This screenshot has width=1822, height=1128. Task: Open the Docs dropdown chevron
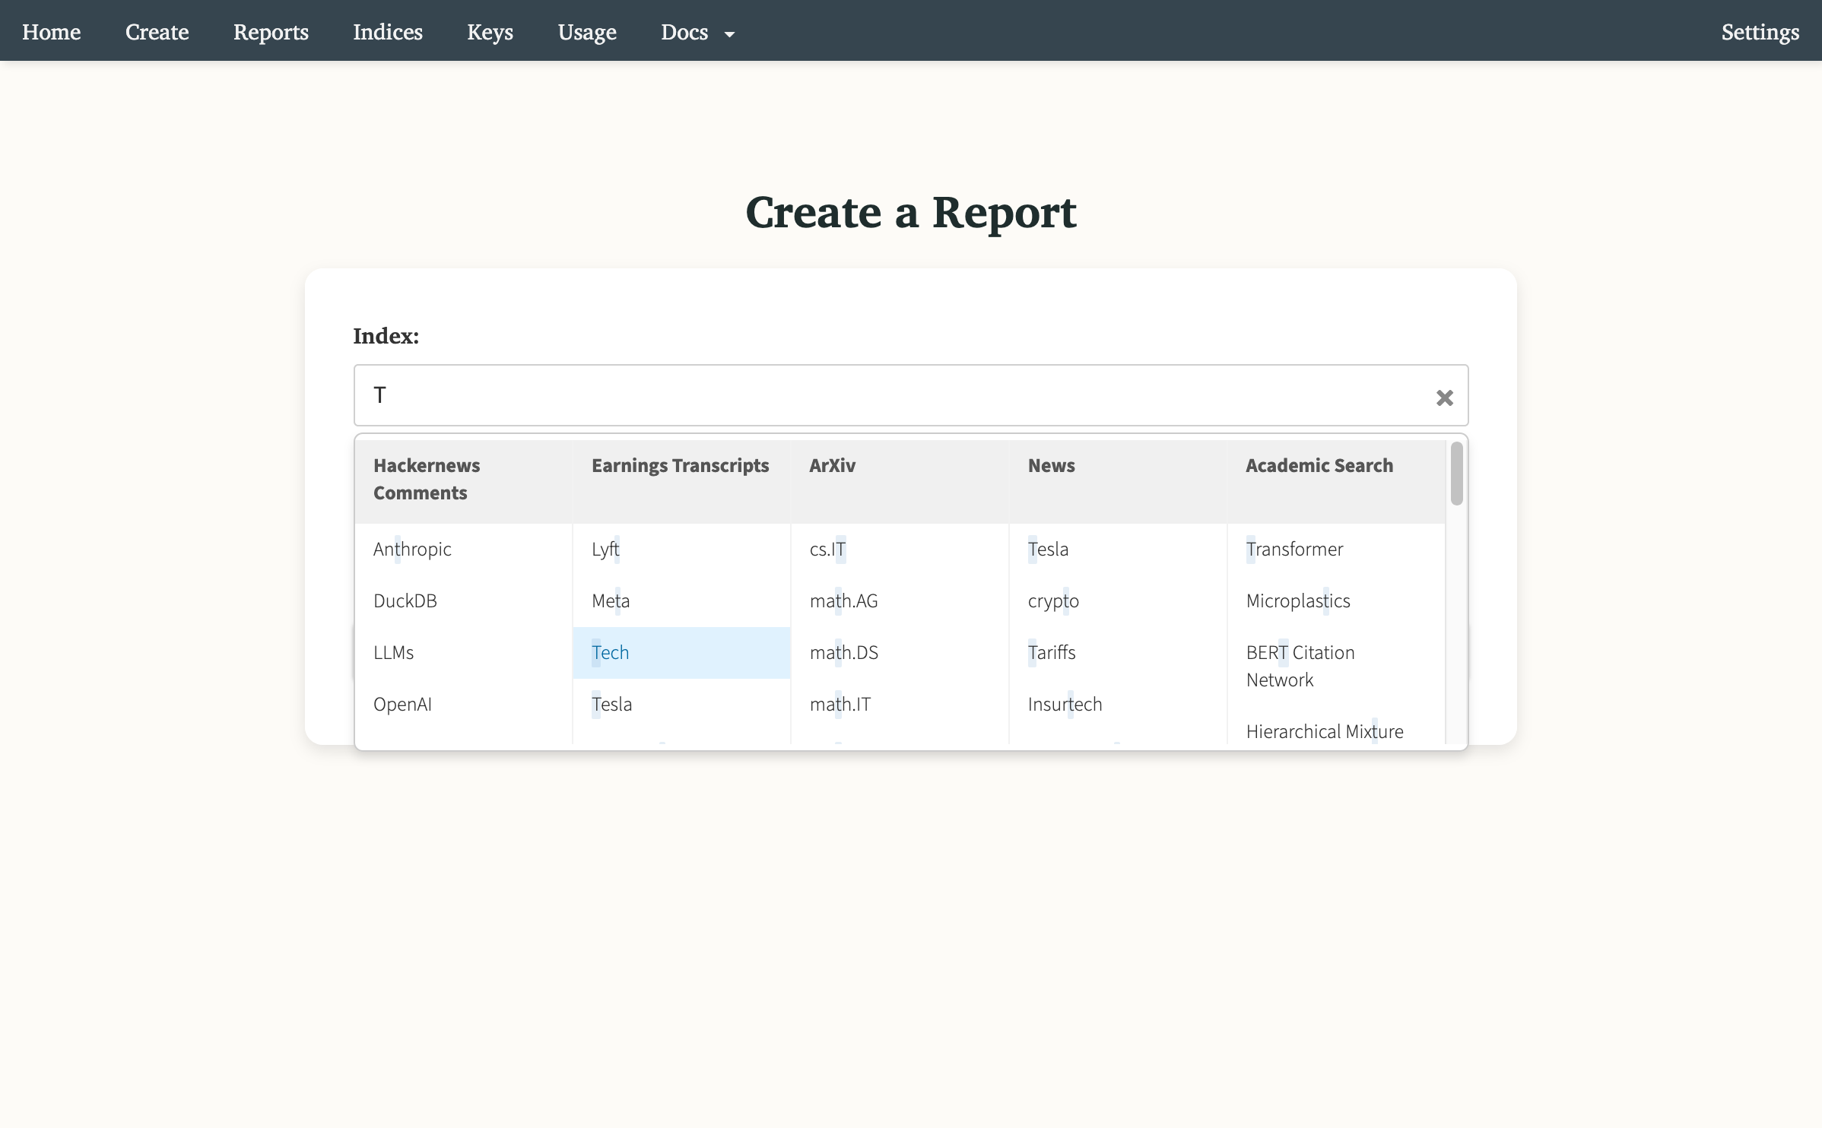pos(729,34)
